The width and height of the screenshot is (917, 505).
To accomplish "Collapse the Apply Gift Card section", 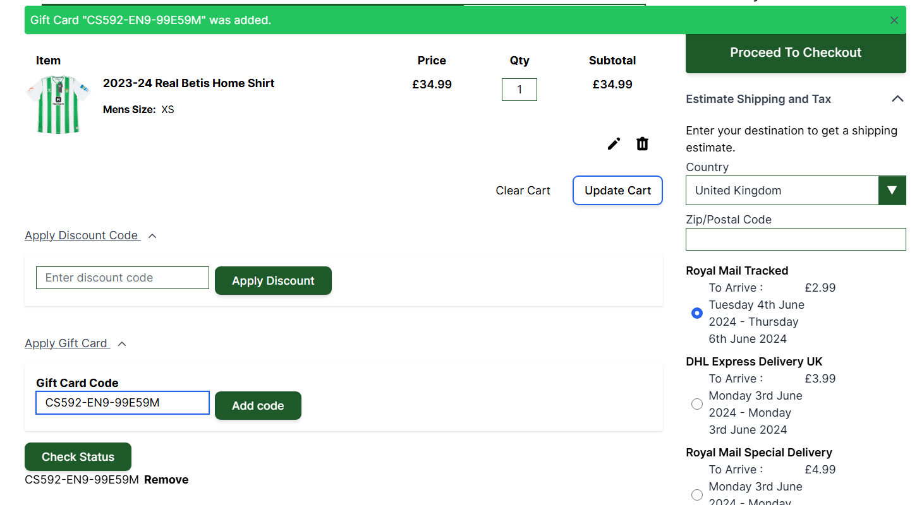I will click(x=75, y=343).
